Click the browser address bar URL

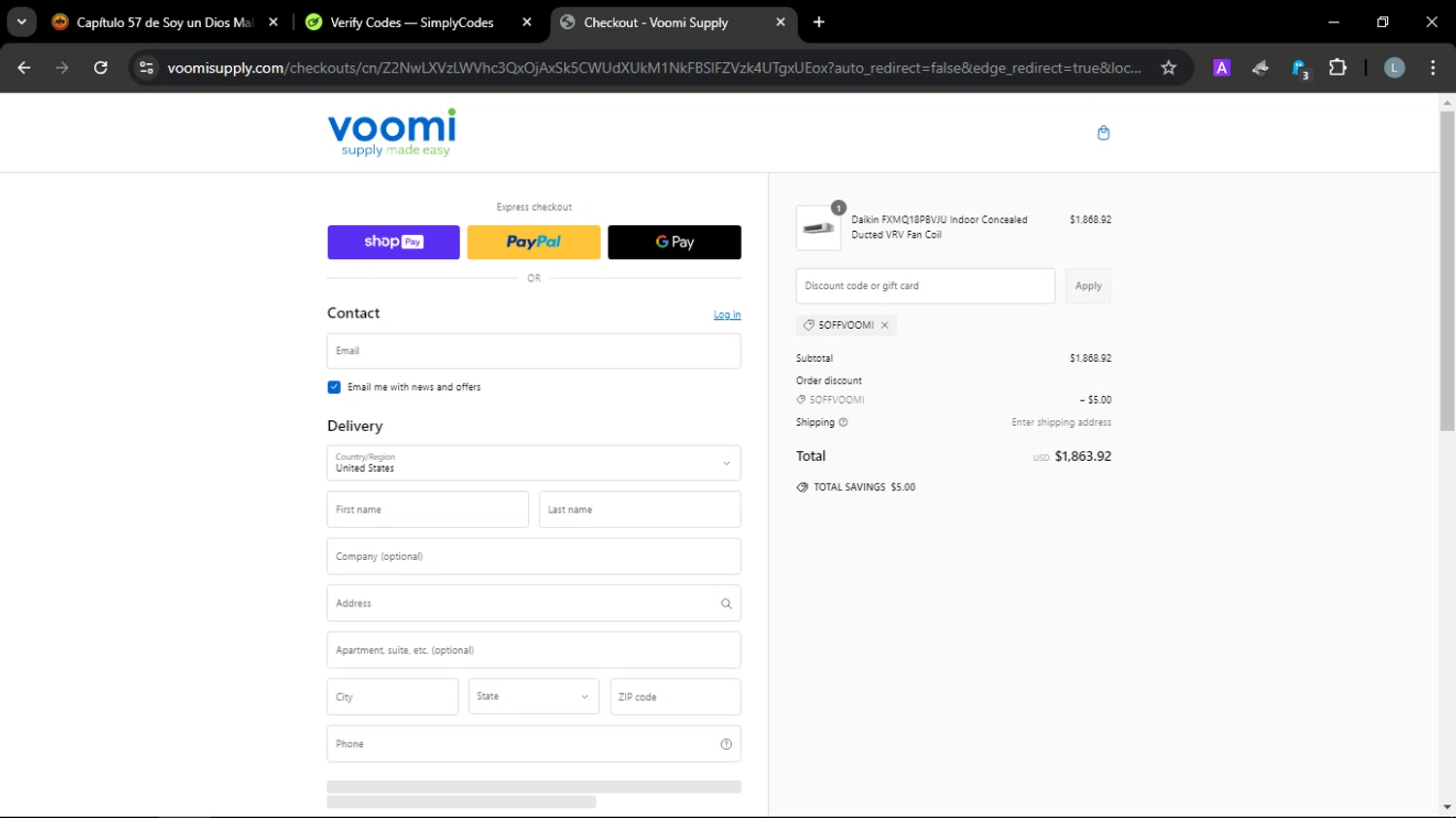pos(653,68)
